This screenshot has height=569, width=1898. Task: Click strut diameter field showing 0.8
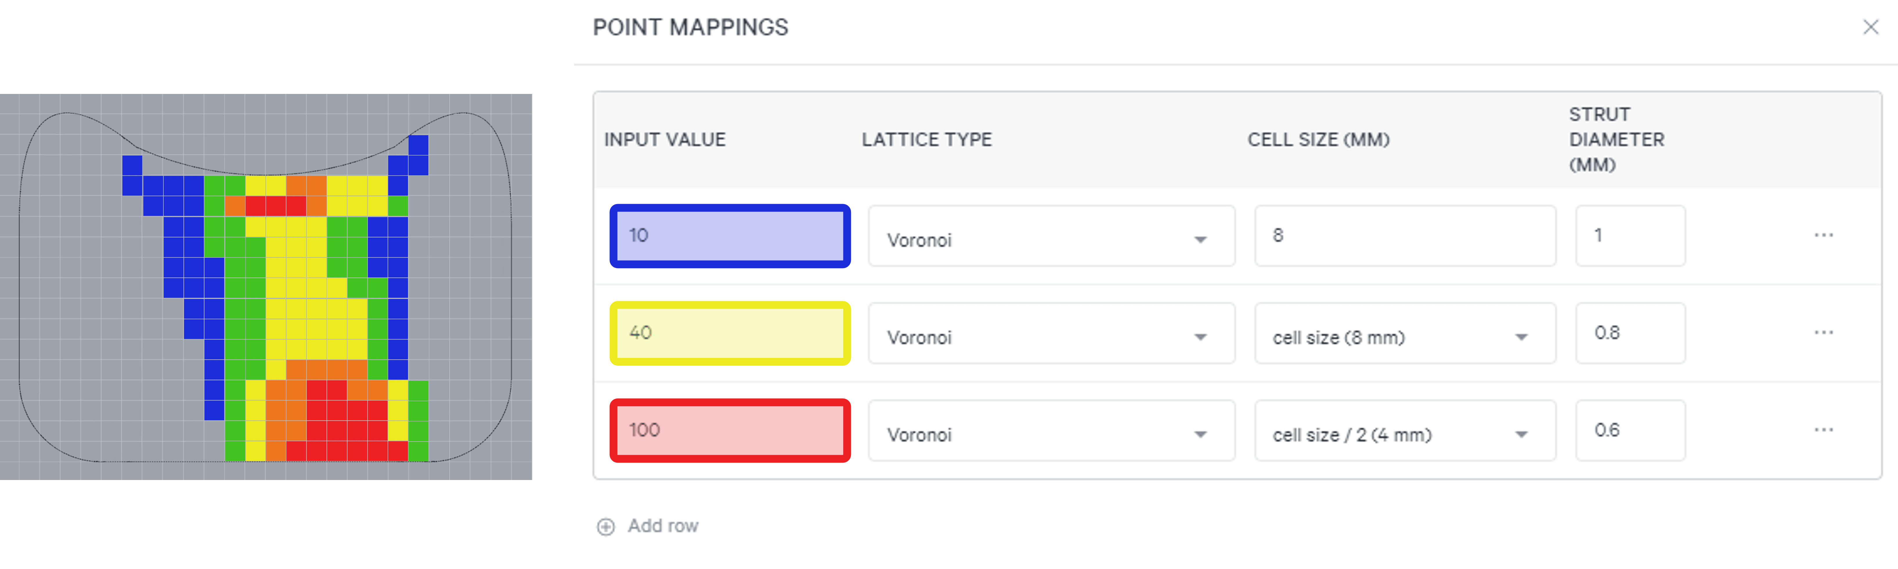pyautogui.click(x=1630, y=333)
